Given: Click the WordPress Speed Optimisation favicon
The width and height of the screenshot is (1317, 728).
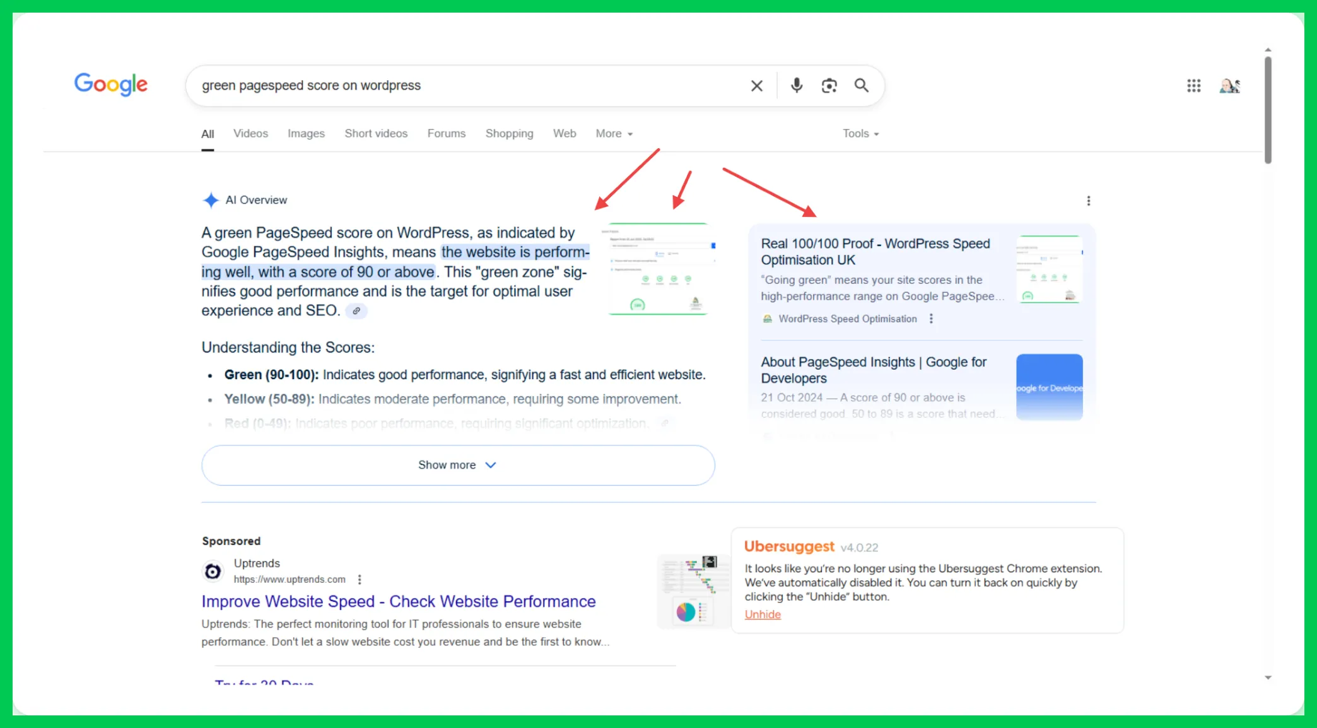Looking at the screenshot, I should click(x=767, y=319).
